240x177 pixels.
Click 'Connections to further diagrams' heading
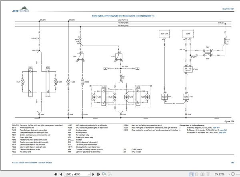192,125
